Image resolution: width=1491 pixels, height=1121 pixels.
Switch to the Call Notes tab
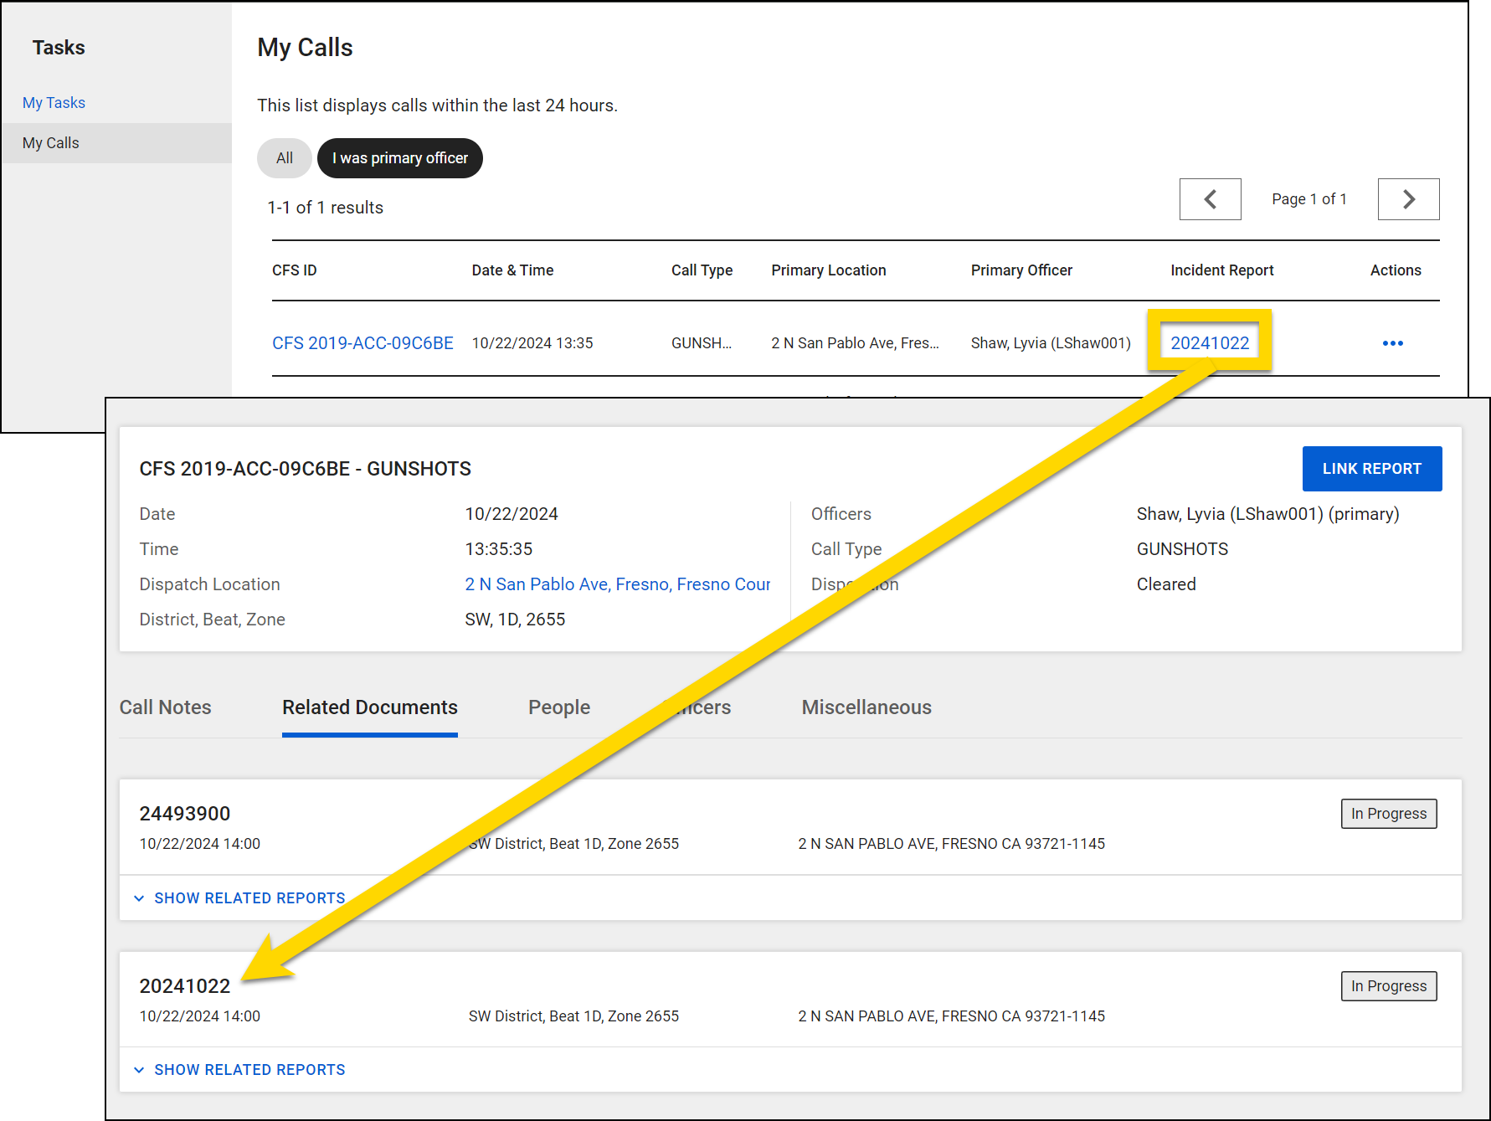click(165, 707)
